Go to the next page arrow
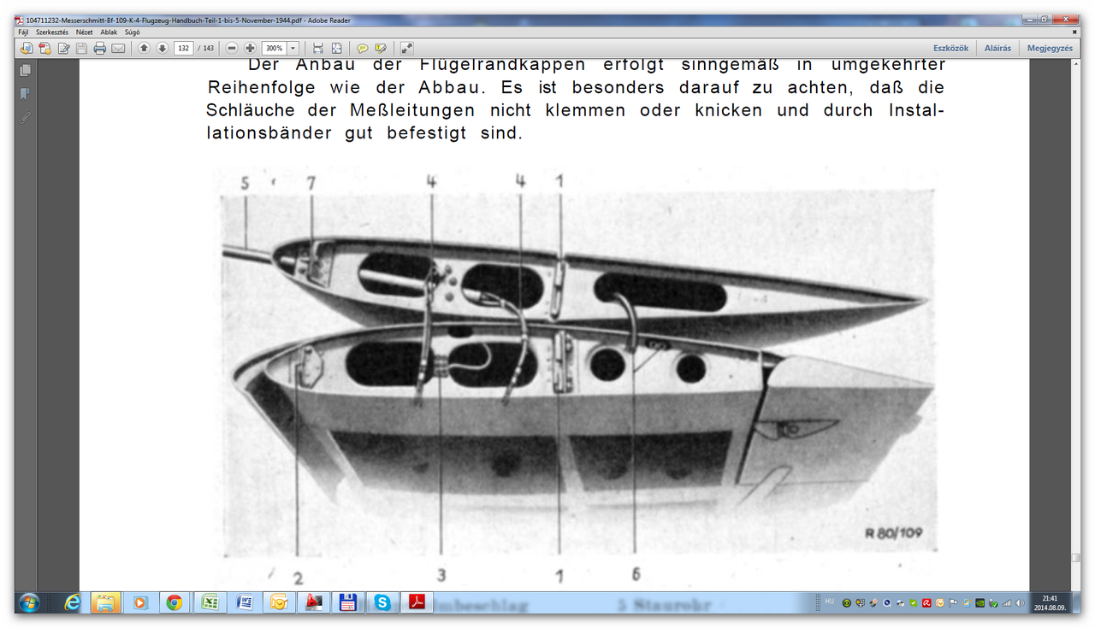Viewport: 1095px width, 628px height. pyautogui.click(x=162, y=49)
